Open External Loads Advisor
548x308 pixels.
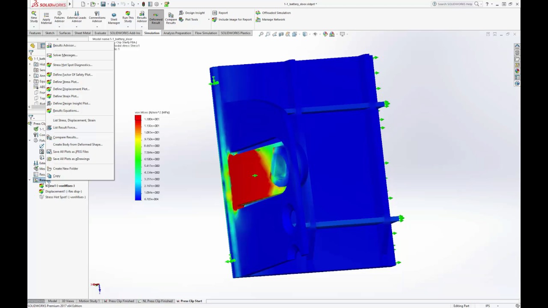(x=77, y=17)
